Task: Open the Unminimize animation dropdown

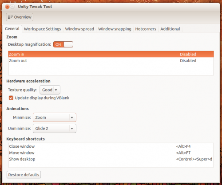Action: pos(55,128)
